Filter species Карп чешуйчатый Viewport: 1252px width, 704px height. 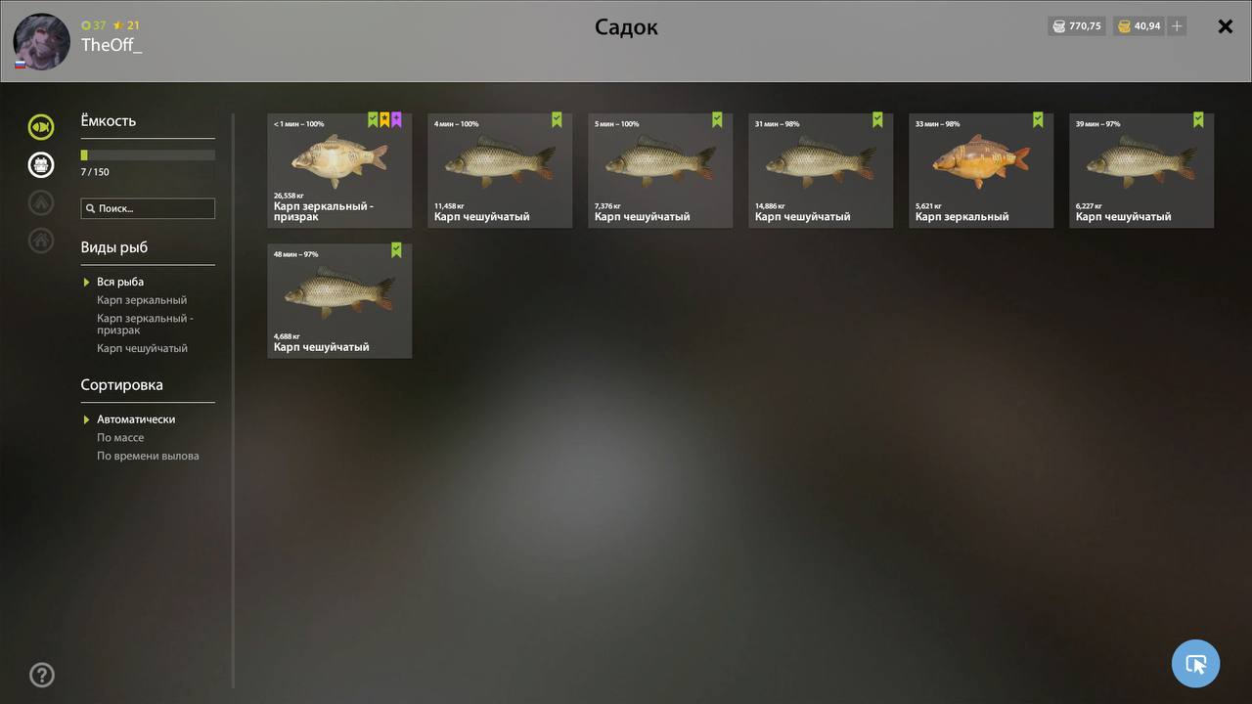pos(142,348)
